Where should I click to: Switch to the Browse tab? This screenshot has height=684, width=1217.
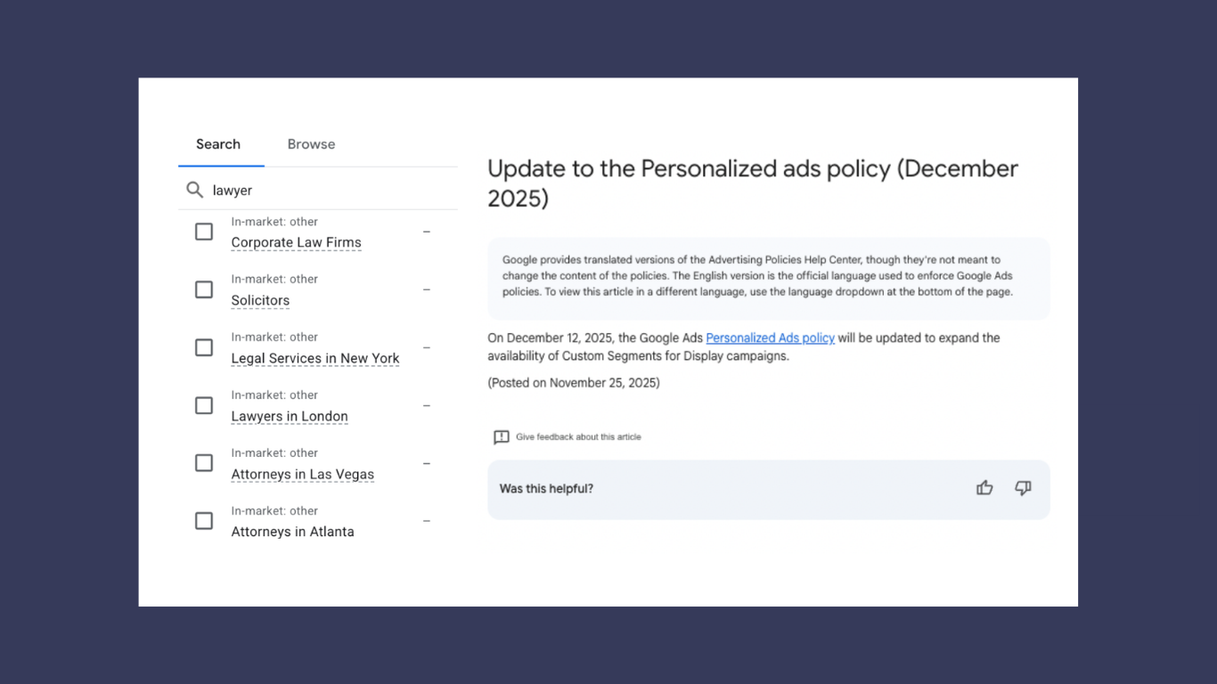click(311, 144)
